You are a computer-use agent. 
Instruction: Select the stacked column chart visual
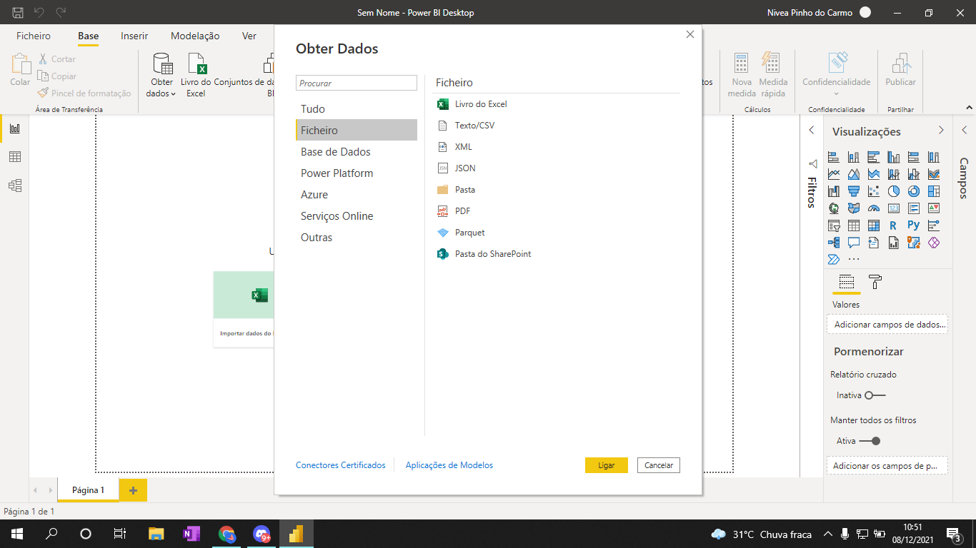tap(854, 157)
